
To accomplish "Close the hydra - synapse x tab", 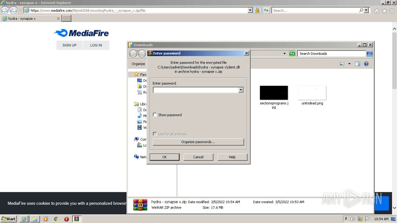I will 58,19.
